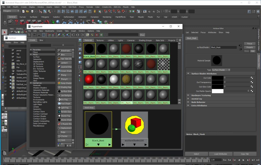This screenshot has width=261, height=165.
Task: Collapse the mental ray tree category
Action: pos(31,83)
